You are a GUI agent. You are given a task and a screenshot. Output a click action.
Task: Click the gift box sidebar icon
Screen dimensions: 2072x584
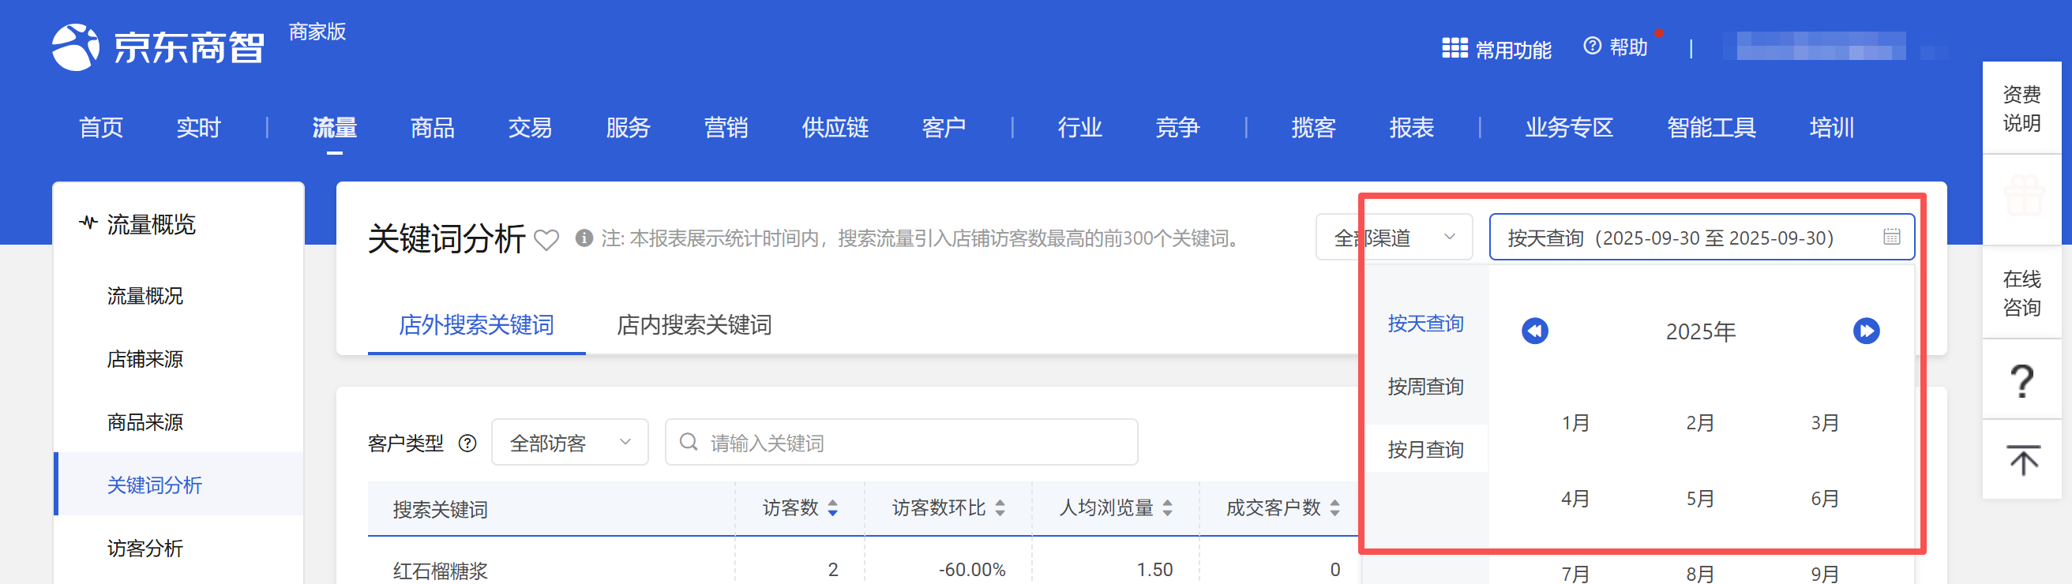pos(2023,197)
